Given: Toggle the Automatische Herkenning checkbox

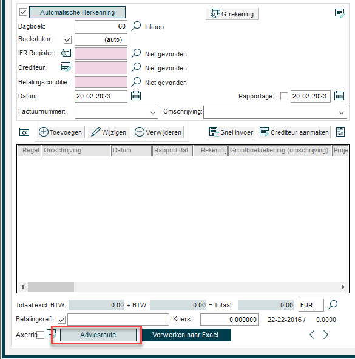Looking at the screenshot, I should coord(23,12).
